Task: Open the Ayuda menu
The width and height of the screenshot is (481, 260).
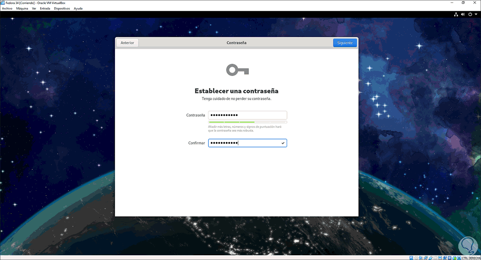Action: 78,8
